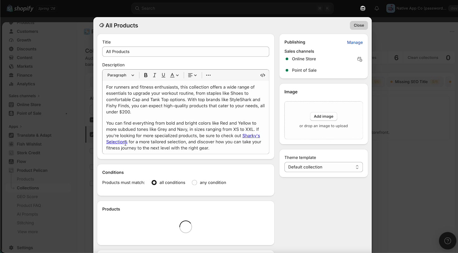The width and height of the screenshot is (458, 253).
Task: Open Product Pelican's Collections subpage
Action: point(28,188)
